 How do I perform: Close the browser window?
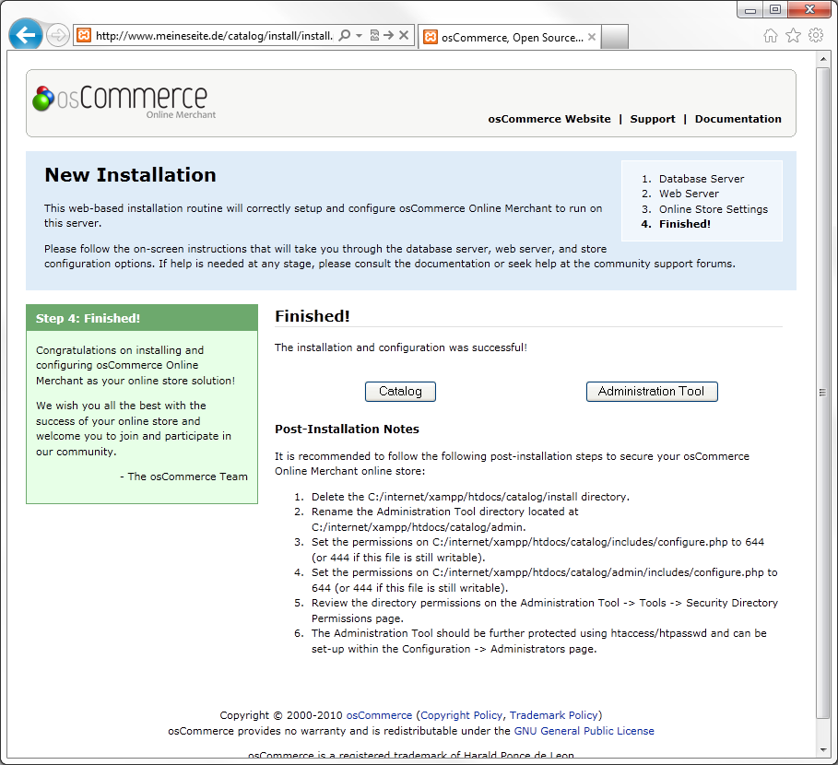pyautogui.click(x=809, y=10)
